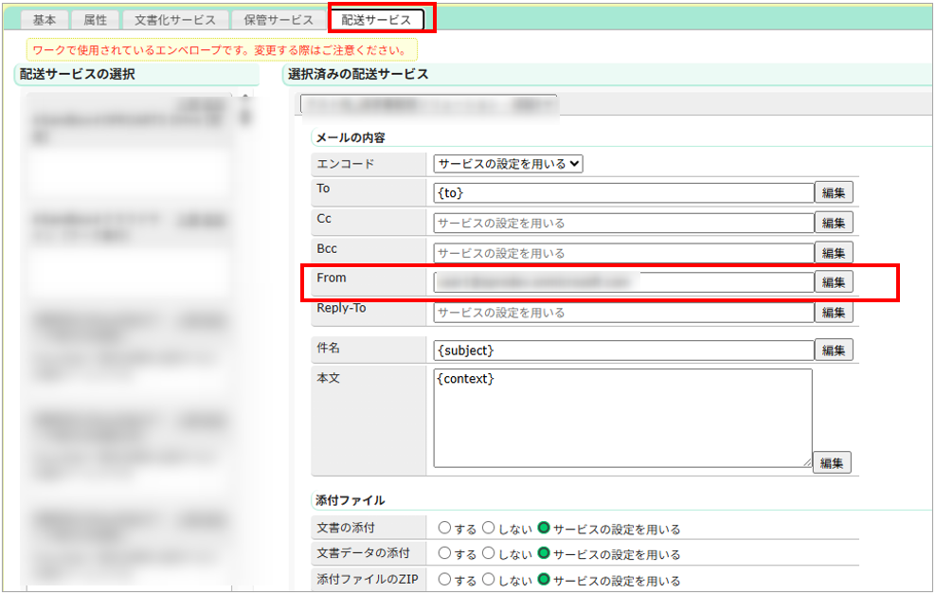Click the 編集 button for Cc
935x594 pixels.
834,224
